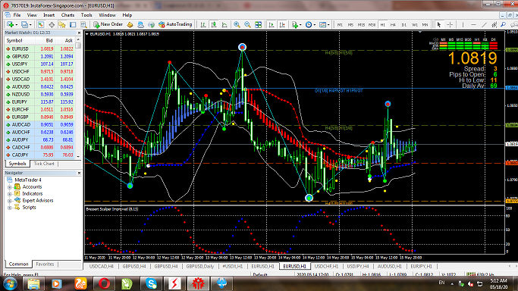Switch chart to bar chart style
Image resolution: width=518 pixels, height=291 pixels.
tap(203, 25)
